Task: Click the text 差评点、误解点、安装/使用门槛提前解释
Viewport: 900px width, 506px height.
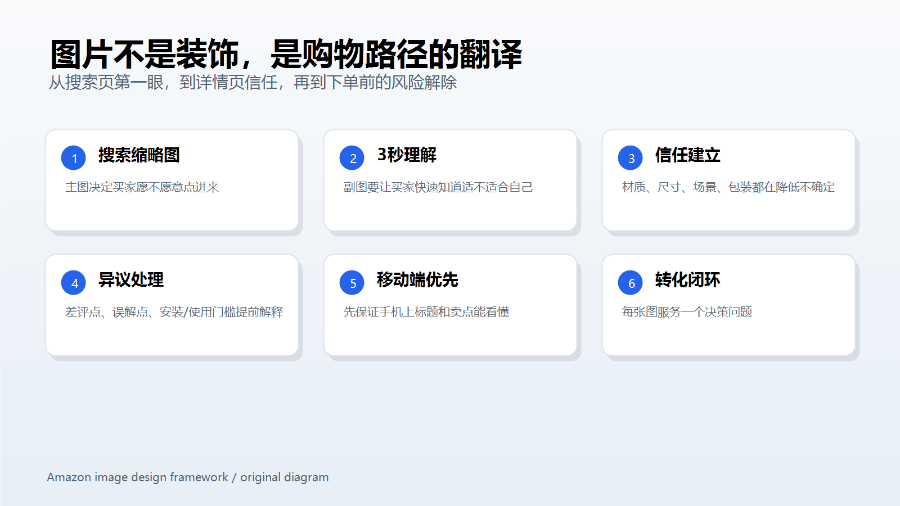Action: pyautogui.click(x=174, y=312)
